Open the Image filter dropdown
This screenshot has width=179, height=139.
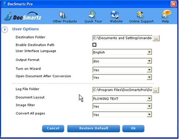[149, 106]
